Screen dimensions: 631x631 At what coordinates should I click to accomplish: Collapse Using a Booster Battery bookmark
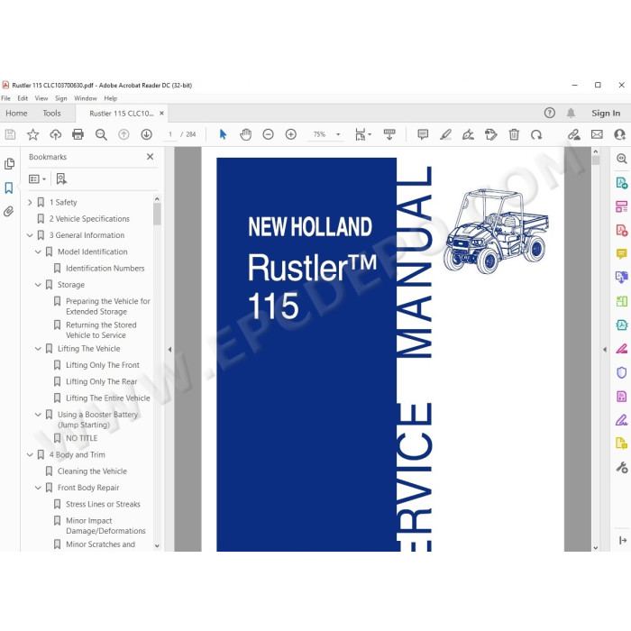point(38,414)
